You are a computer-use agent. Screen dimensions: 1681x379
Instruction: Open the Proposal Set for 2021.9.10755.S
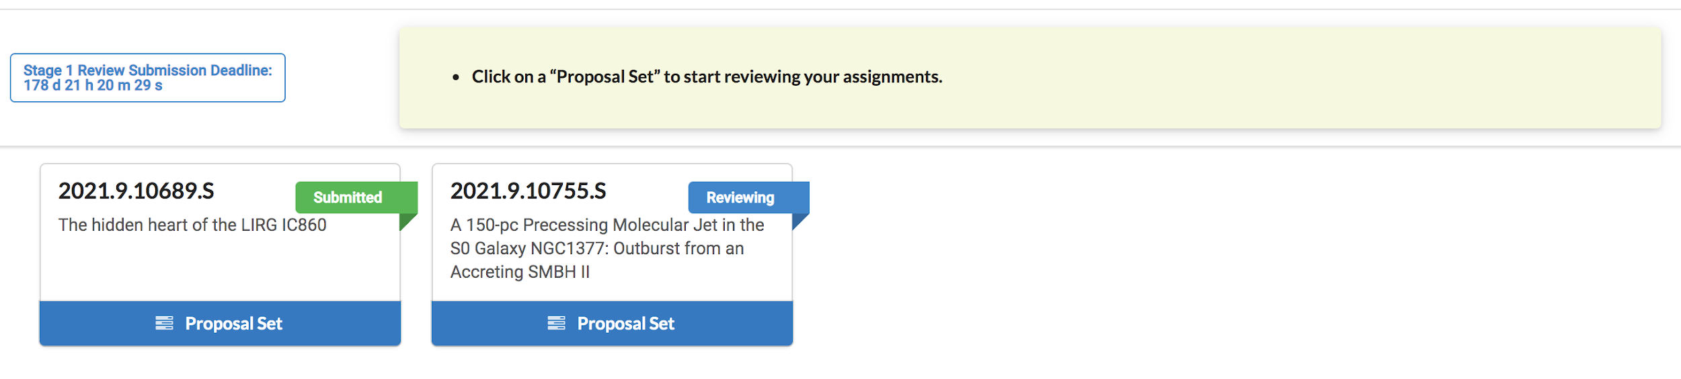625,323
